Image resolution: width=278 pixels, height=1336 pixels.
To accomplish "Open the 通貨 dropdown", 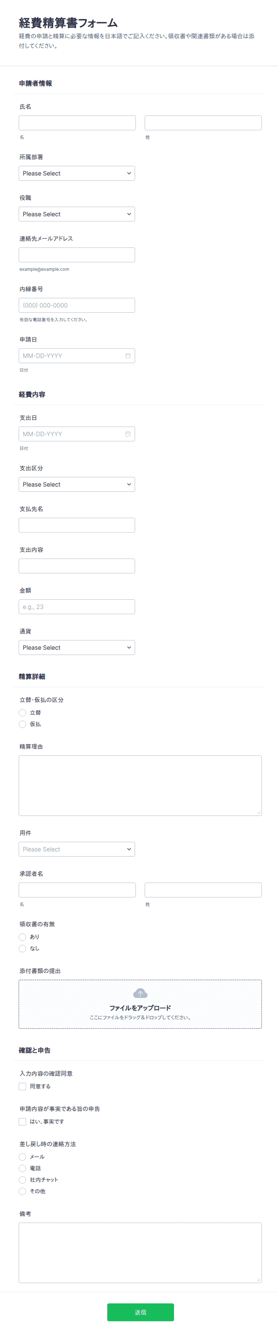I will 77,647.
